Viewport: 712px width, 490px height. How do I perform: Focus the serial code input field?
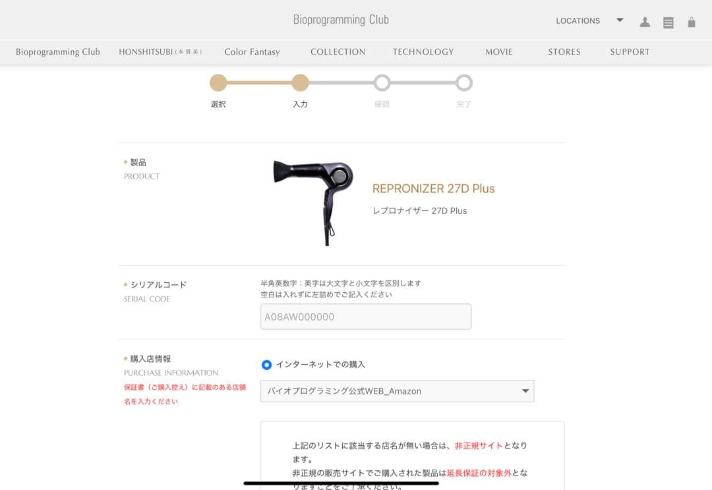365,317
